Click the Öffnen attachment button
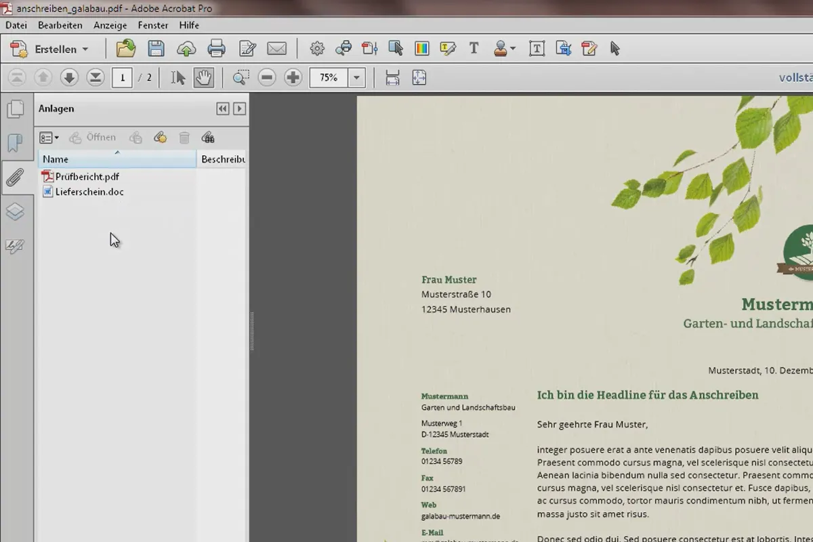Screen dimensions: 813x542 [x=93, y=138]
